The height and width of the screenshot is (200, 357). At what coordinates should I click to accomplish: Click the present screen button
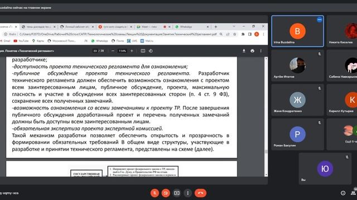[x=177, y=193]
